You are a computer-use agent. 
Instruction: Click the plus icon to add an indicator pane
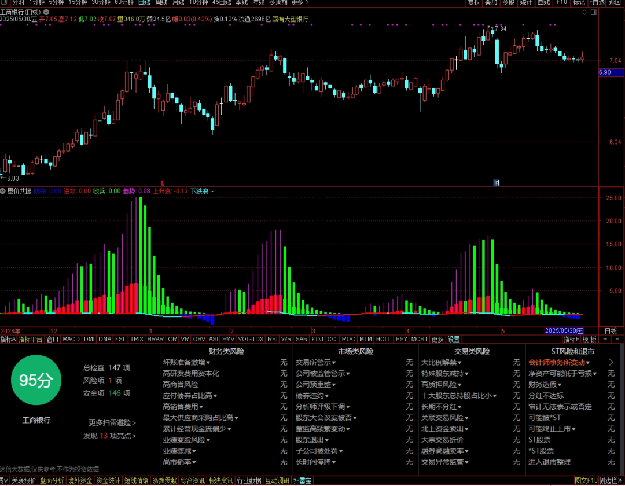(605, 339)
